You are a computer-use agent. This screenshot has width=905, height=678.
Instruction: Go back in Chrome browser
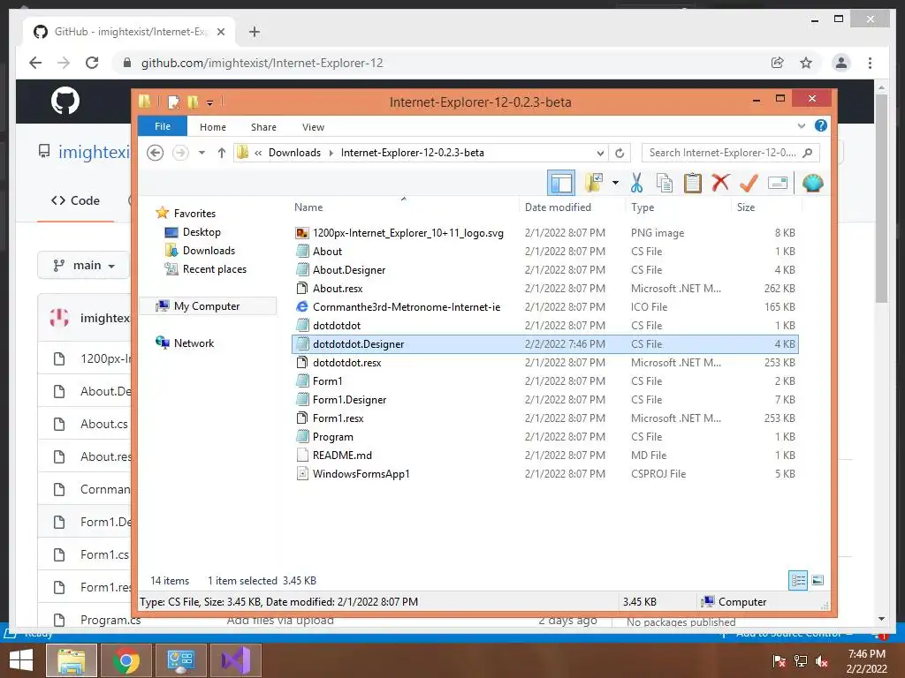pos(35,63)
